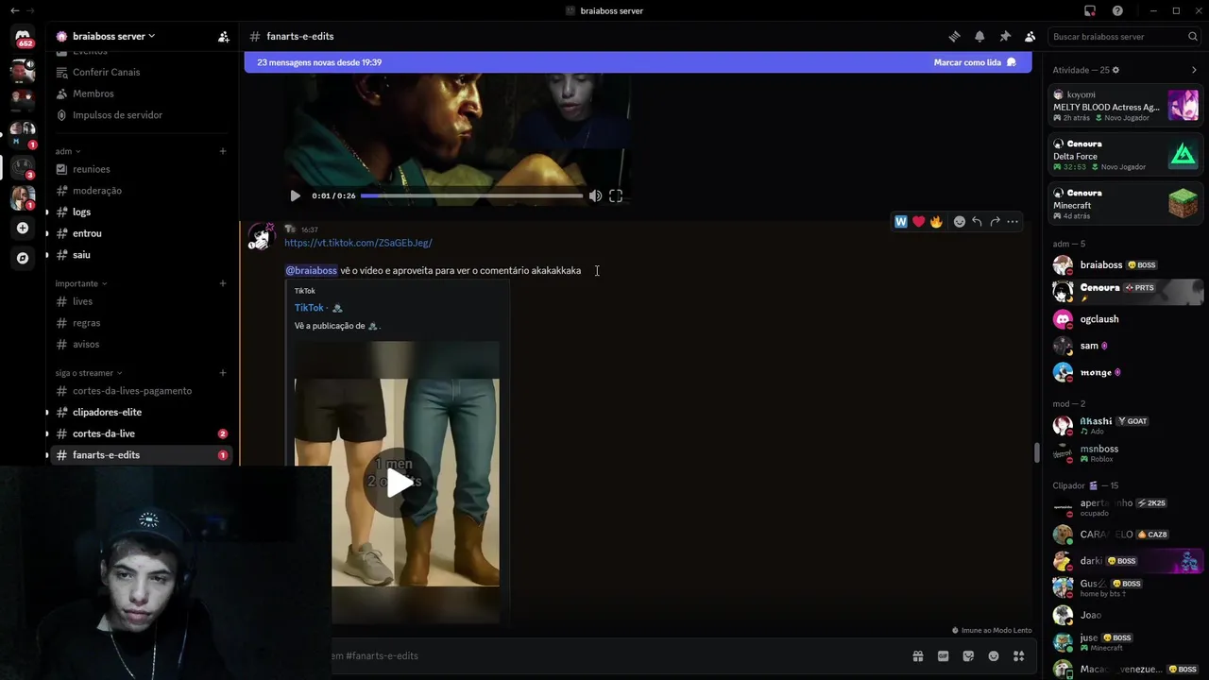1209x680 pixels.
Task: Open the Help question mark icon
Action: pyautogui.click(x=1117, y=10)
